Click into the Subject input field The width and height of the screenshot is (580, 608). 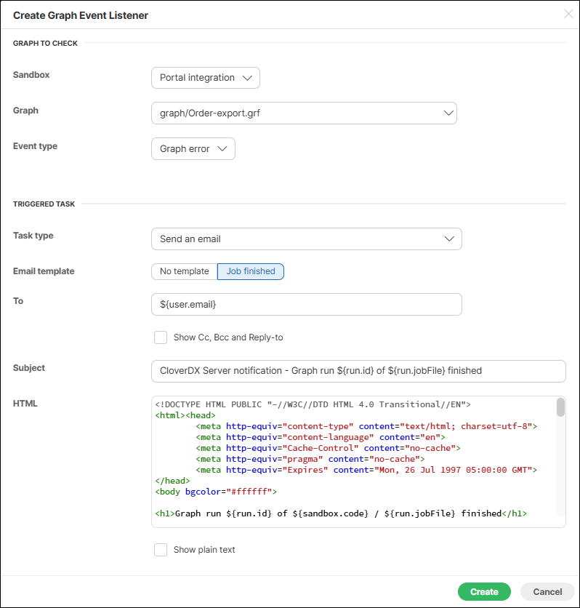(x=358, y=371)
